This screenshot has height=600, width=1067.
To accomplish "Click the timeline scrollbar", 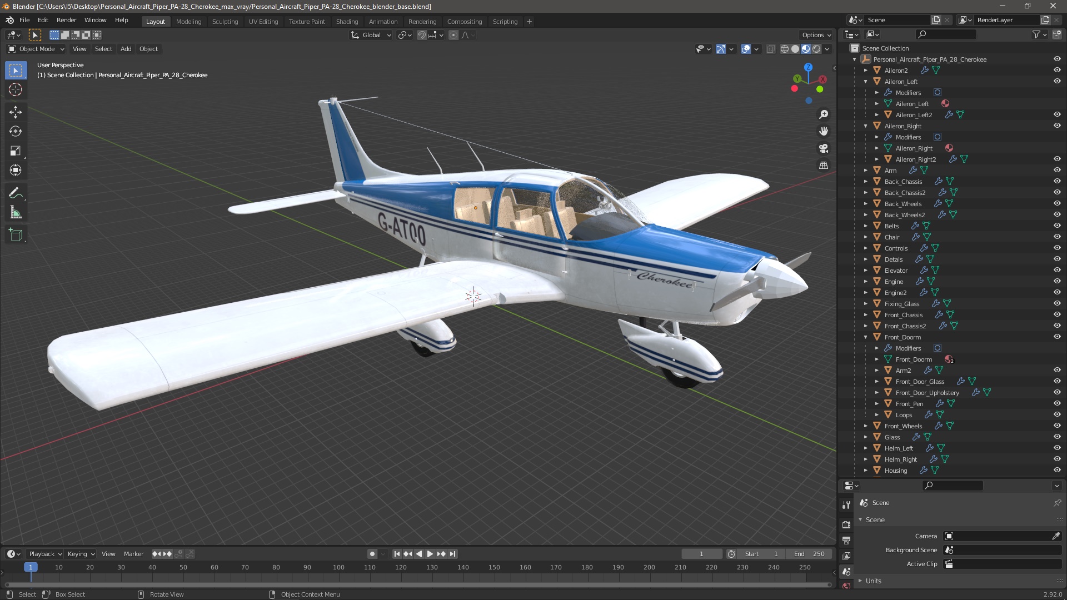I will point(417,584).
